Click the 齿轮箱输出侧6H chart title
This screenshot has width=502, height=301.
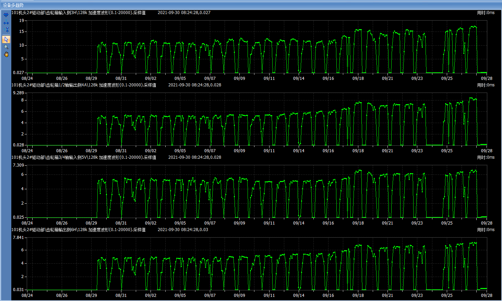tap(79, 230)
